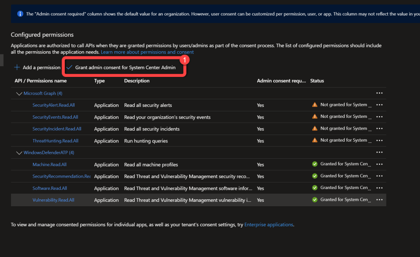Image resolution: width=420 pixels, height=257 pixels.
Task: Open the Enterprise applications link
Action: [269, 225]
